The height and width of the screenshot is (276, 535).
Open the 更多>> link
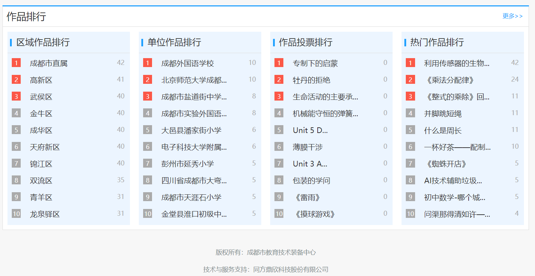click(x=512, y=16)
